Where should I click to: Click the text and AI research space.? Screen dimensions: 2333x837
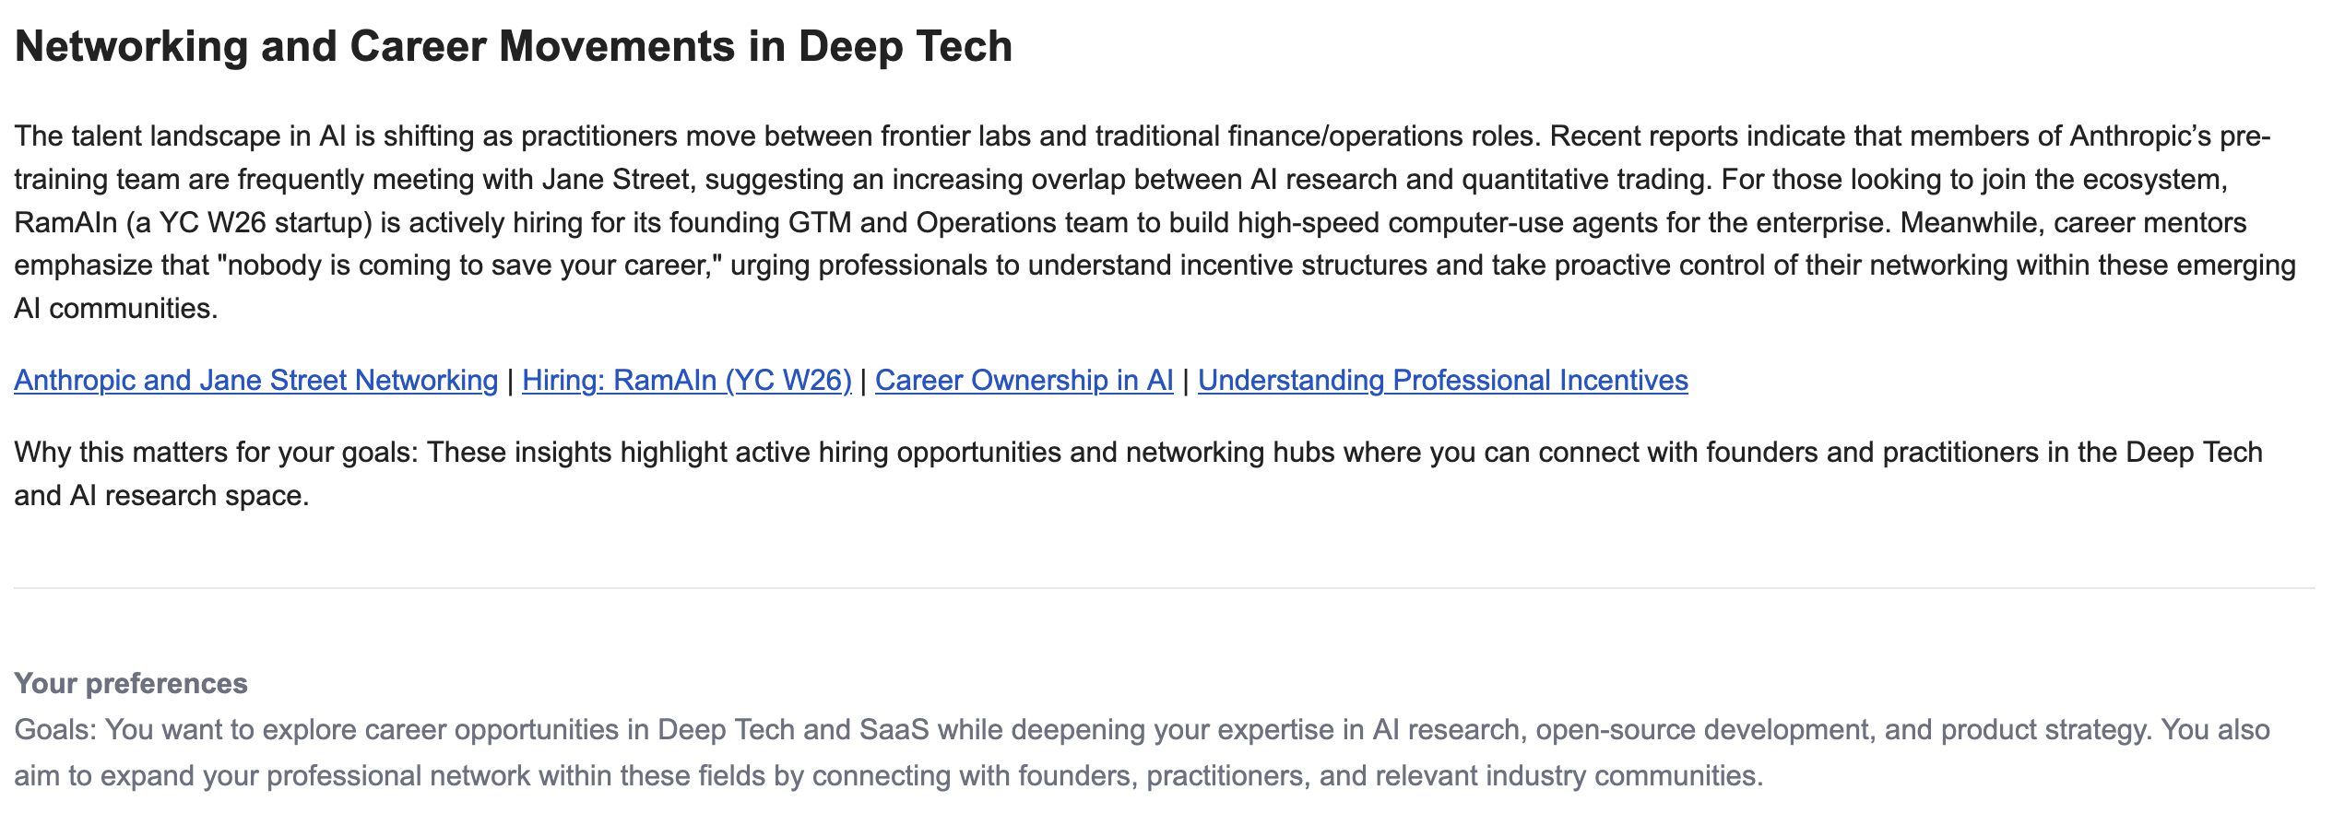click(x=161, y=495)
